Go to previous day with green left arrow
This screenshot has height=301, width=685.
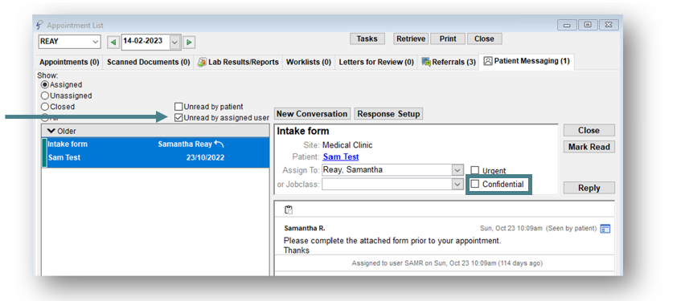pos(113,42)
